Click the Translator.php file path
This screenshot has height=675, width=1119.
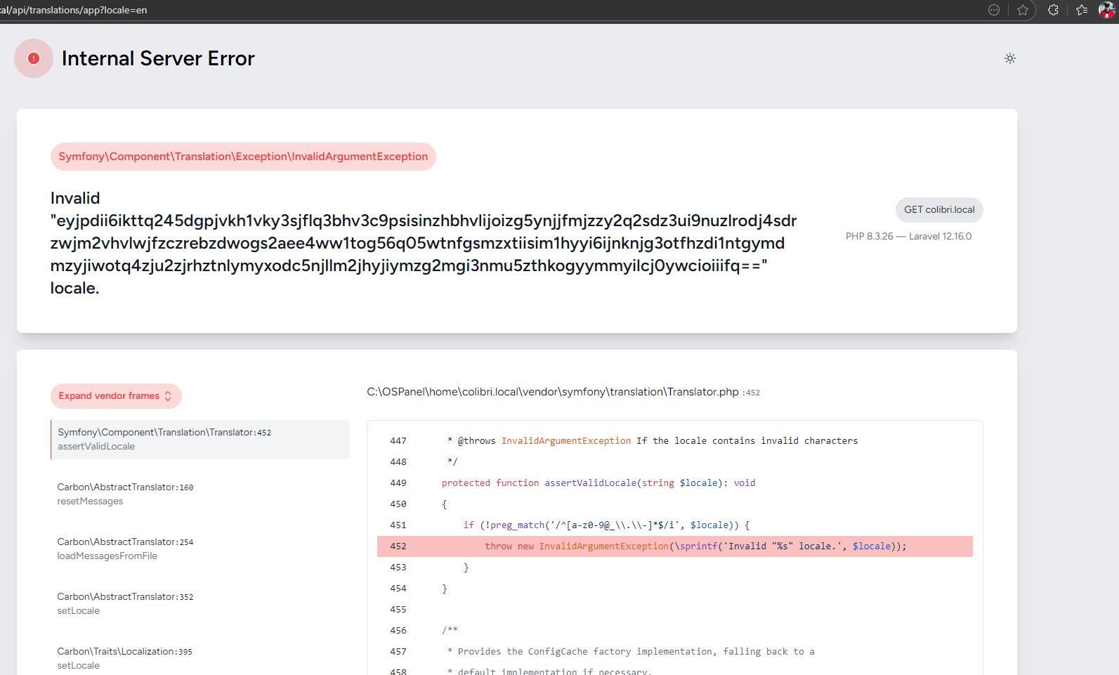tap(552, 392)
